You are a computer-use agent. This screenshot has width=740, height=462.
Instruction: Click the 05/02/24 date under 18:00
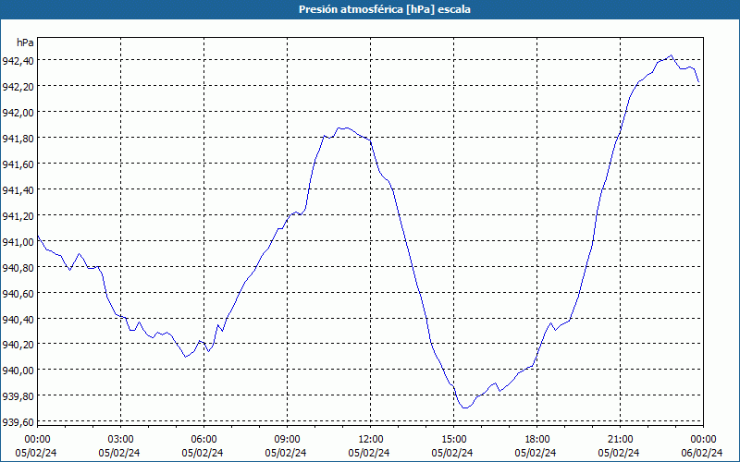[536, 453]
